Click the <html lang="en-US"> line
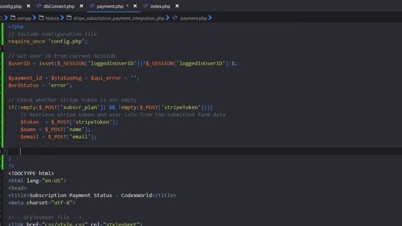Image resolution: width=402 pixels, height=226 pixels. (37, 181)
